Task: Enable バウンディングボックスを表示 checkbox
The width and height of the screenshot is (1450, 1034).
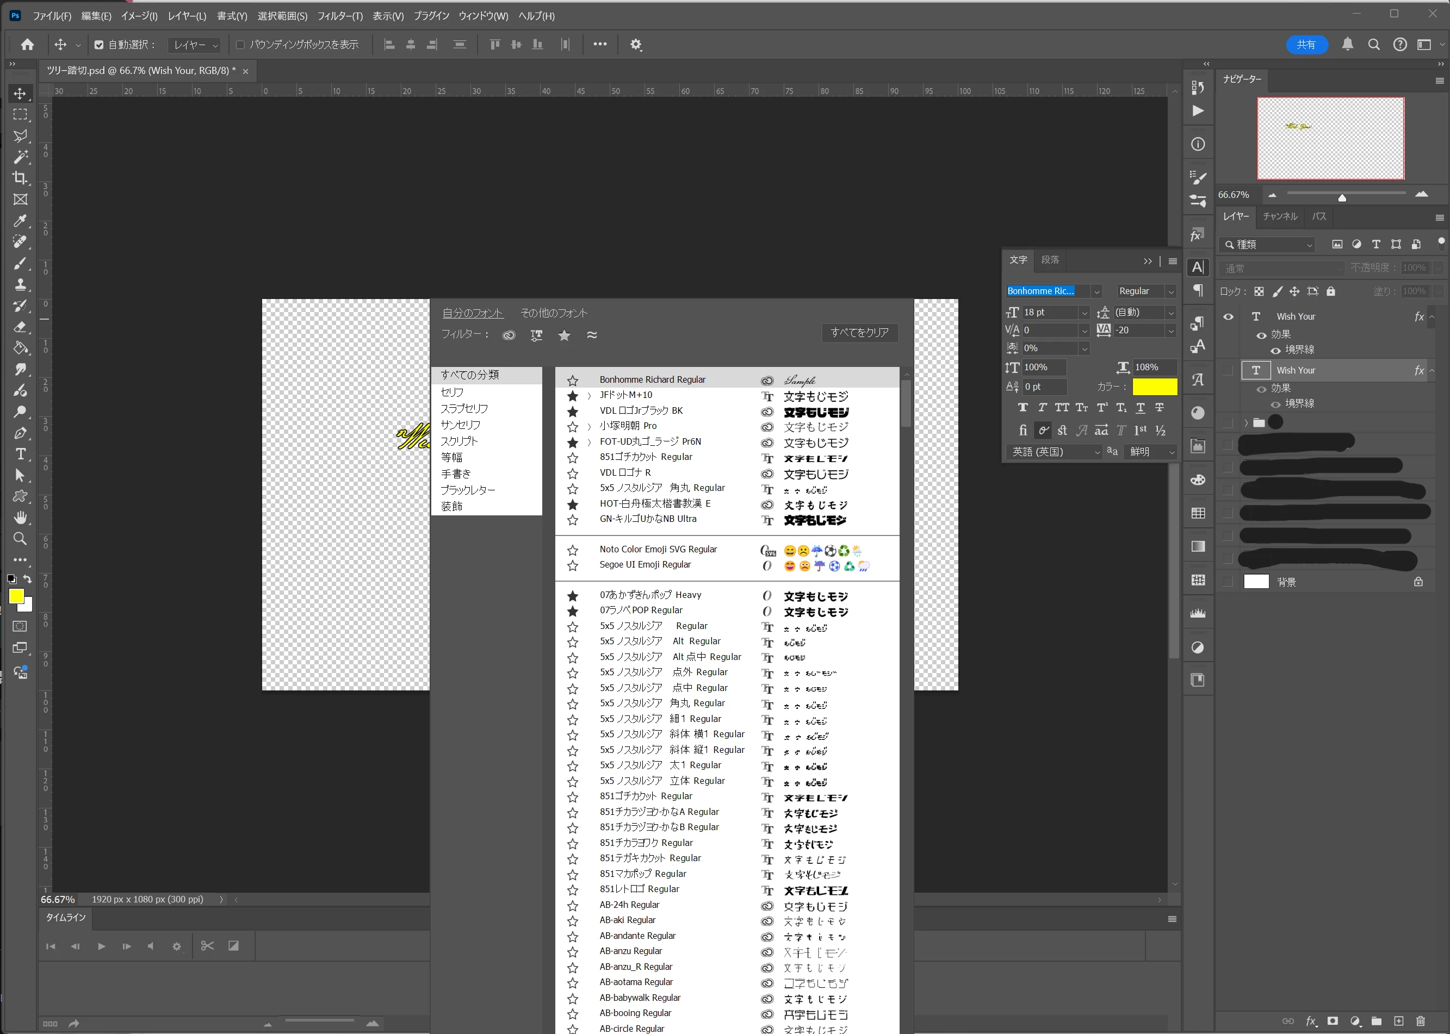Action: click(x=240, y=45)
